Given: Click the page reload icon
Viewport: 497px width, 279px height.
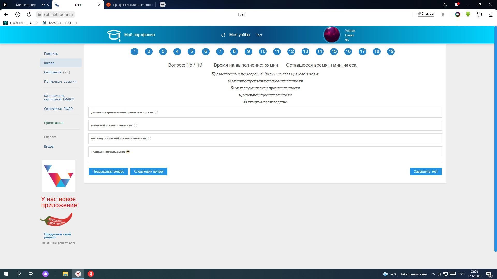Looking at the screenshot, I should (29, 14).
